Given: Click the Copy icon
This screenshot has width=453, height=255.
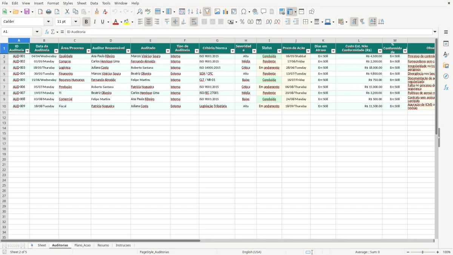Looking at the screenshot, I should pos(75,12).
